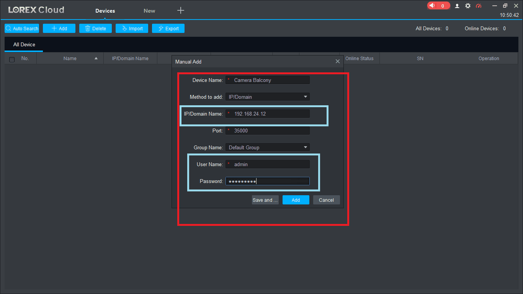Viewport: 523px width, 294px height.
Task: Select the All Device tab
Action: [23, 44]
